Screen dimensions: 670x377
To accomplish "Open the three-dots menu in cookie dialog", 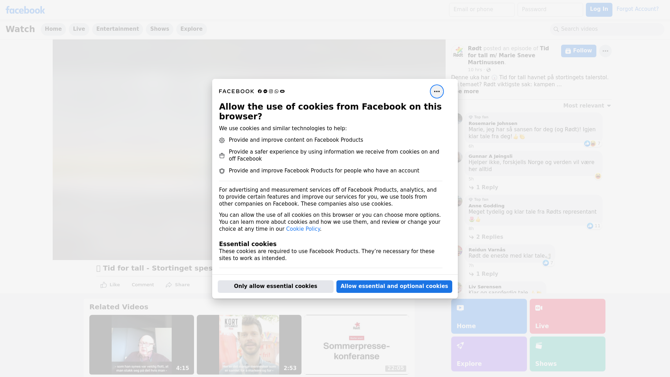I will coord(437,91).
